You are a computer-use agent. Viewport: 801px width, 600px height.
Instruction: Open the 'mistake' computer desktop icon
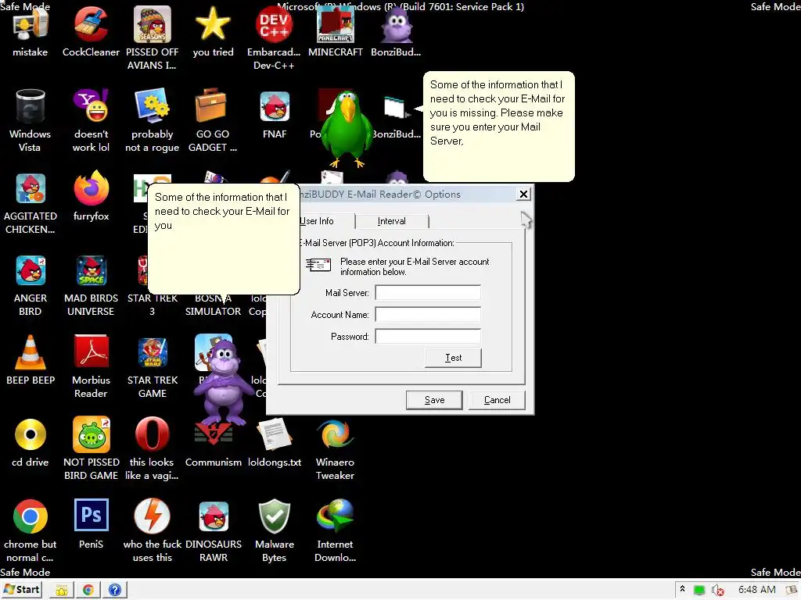pos(31,26)
